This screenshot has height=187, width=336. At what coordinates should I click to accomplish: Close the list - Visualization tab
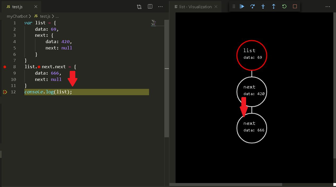[x=216, y=7]
